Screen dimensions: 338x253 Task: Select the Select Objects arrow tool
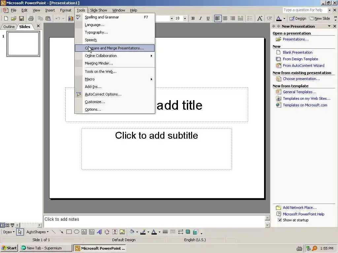pos(20,232)
